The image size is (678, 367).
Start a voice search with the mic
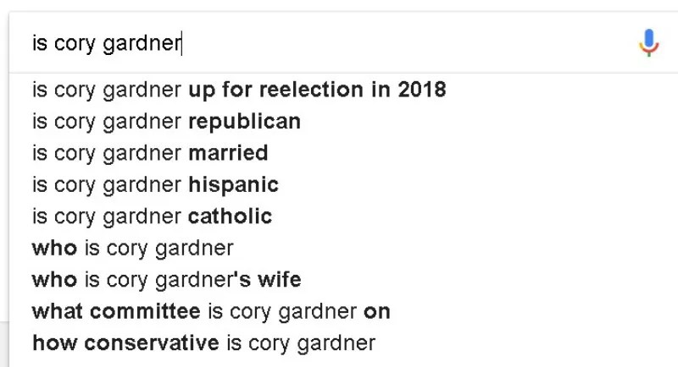point(648,42)
